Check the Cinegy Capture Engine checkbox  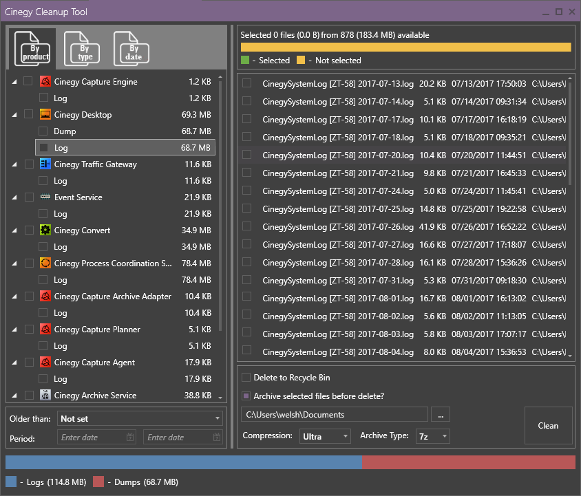tap(28, 81)
